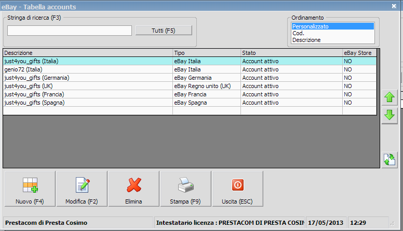Focus the Stringa di ricerca field

tap(70, 31)
